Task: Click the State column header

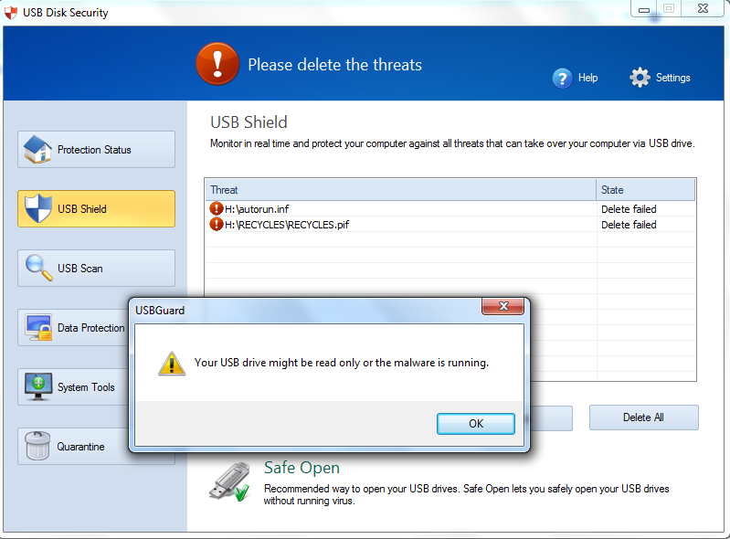Action: click(x=646, y=190)
